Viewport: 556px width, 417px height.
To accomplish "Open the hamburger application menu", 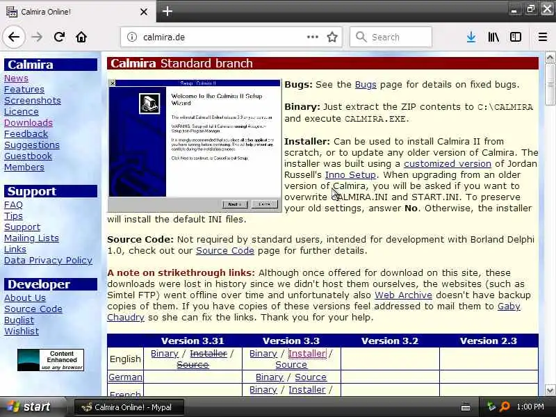I will (x=543, y=37).
